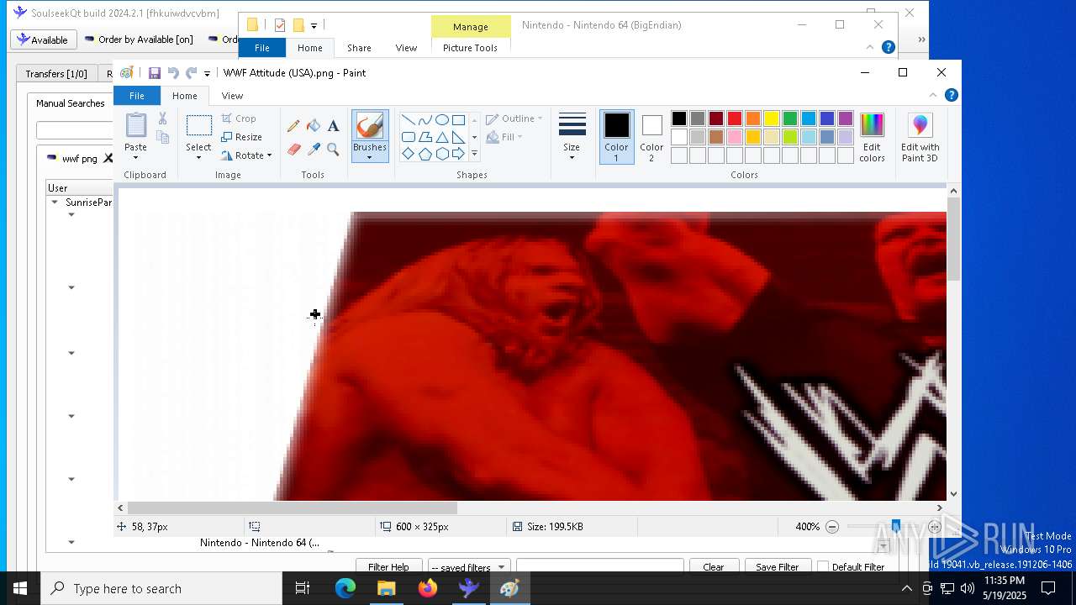
Task: Open the Select dropdown arrow
Action: point(198,157)
